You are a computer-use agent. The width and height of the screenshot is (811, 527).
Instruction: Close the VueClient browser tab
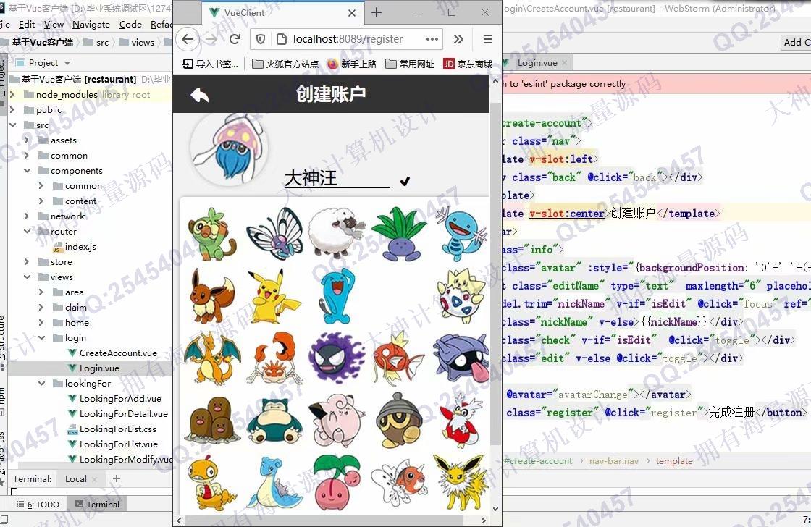click(x=352, y=13)
